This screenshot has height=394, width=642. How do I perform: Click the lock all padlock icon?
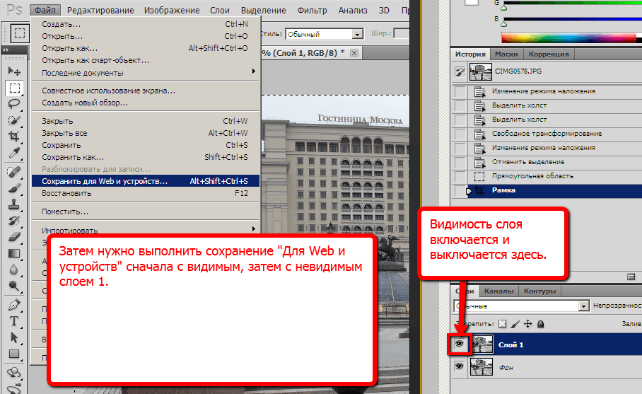540,324
